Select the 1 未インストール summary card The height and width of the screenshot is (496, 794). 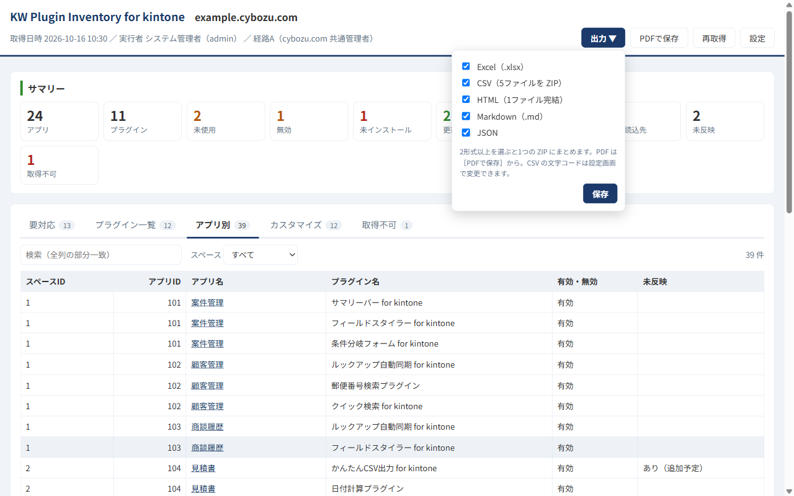392,122
